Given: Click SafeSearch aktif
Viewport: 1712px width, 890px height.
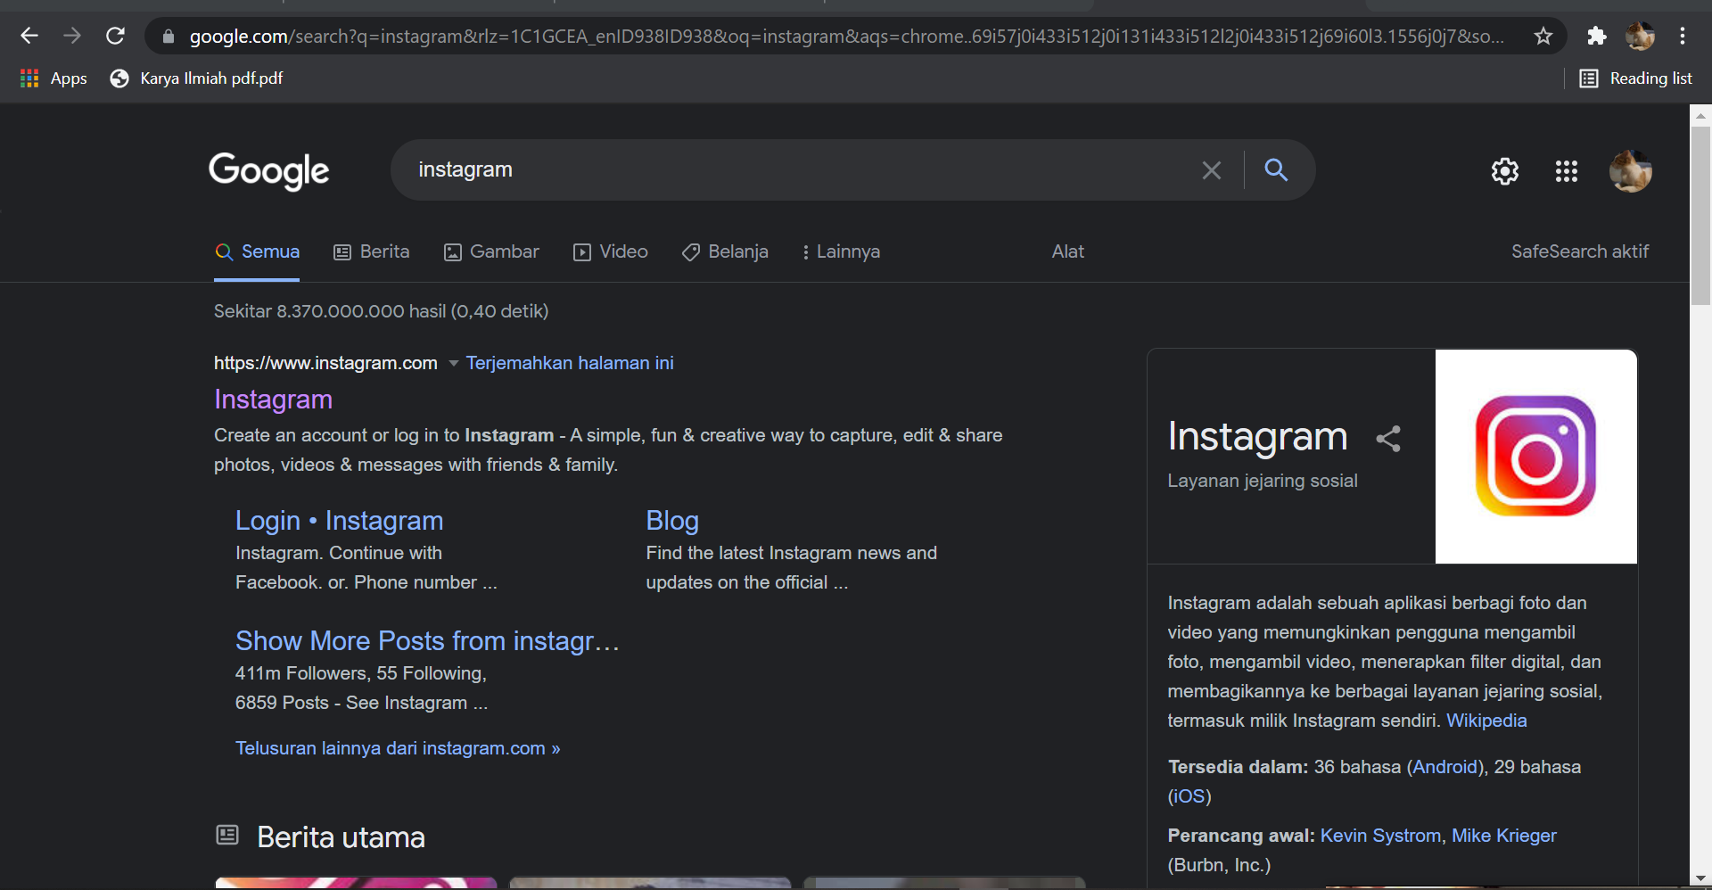Looking at the screenshot, I should point(1580,251).
